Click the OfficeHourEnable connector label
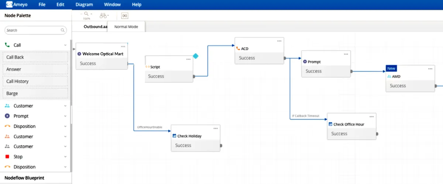The height and width of the screenshot is (184, 443). 150,127
